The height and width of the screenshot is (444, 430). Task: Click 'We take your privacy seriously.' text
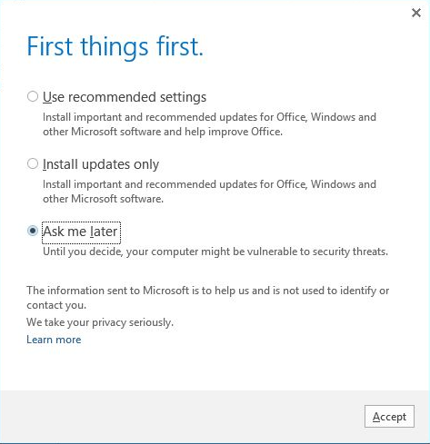click(x=100, y=322)
